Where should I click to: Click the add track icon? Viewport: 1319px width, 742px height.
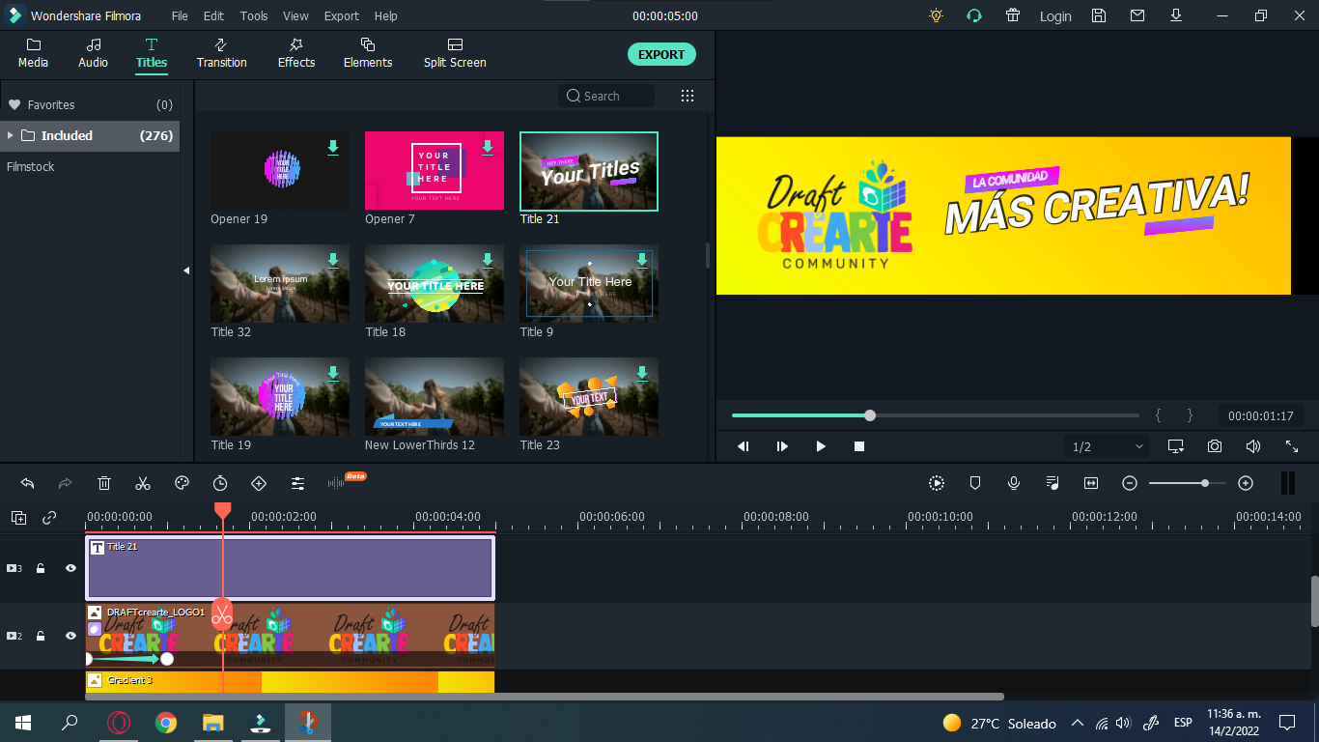(19, 518)
